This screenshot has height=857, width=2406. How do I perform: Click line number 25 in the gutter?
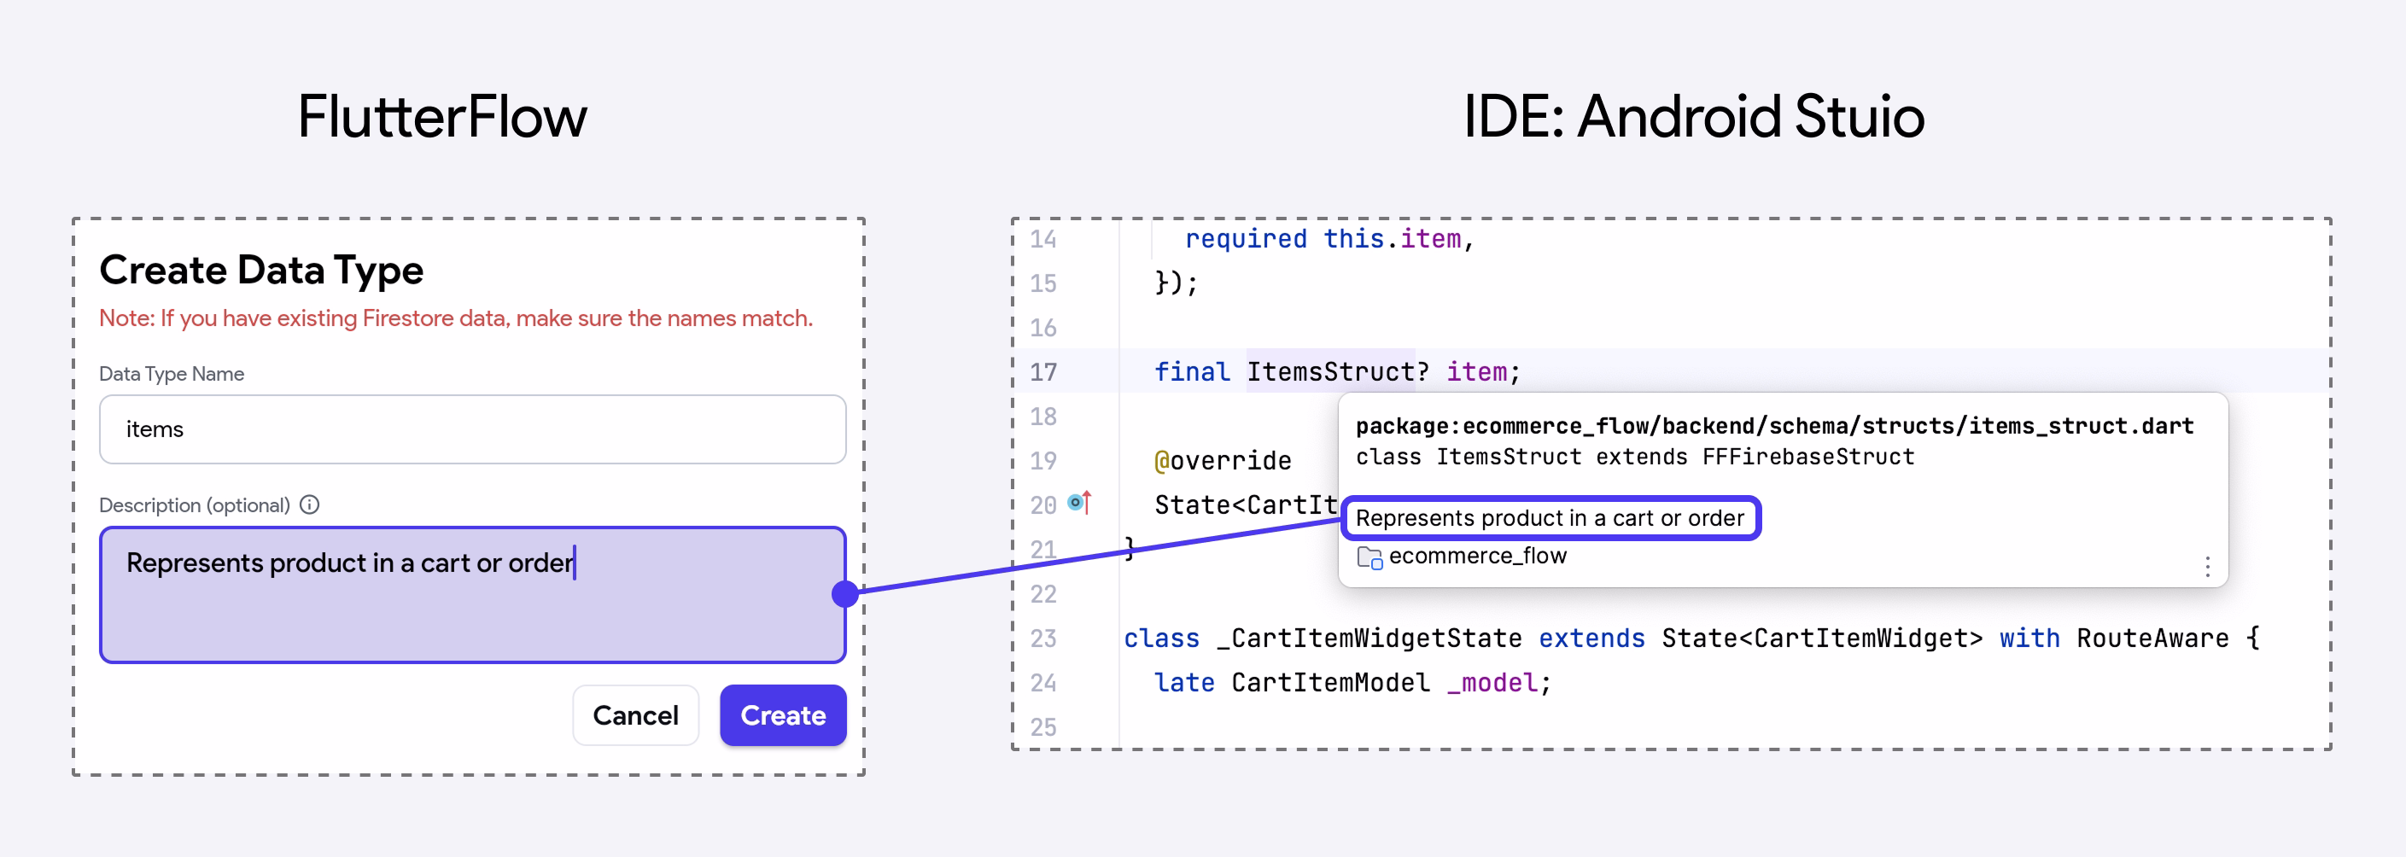1043,727
